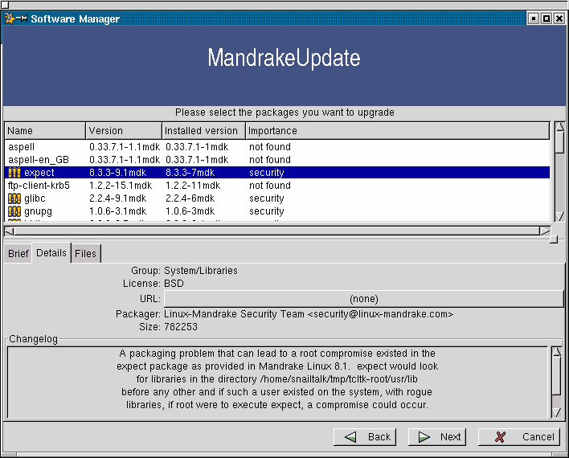Image resolution: width=569 pixels, height=458 pixels.
Task: Click the window menu button at top-left corner
Action: (x=4, y=4)
